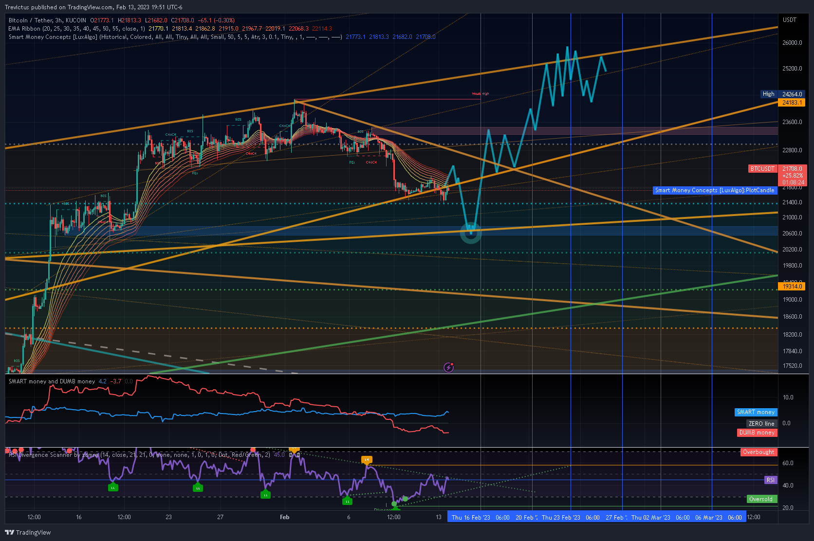Select the teal target circle at the projected low
This screenshot has height=541, width=814.
click(x=471, y=233)
